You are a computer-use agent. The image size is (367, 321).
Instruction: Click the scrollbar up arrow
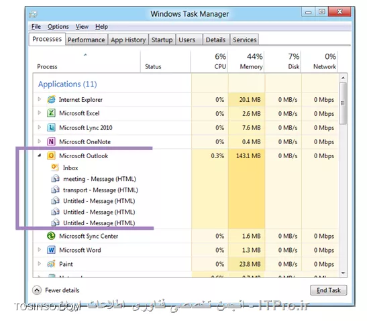pyautogui.click(x=343, y=78)
